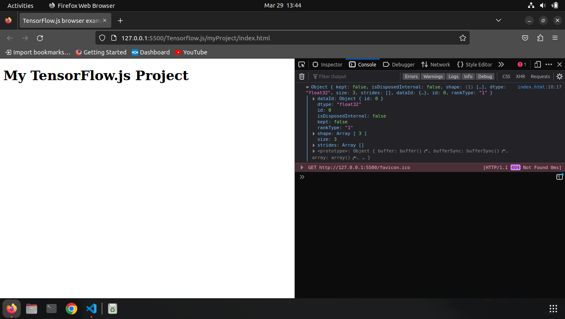Click the responsive design mode icon
565x319 pixels.
(x=538, y=64)
